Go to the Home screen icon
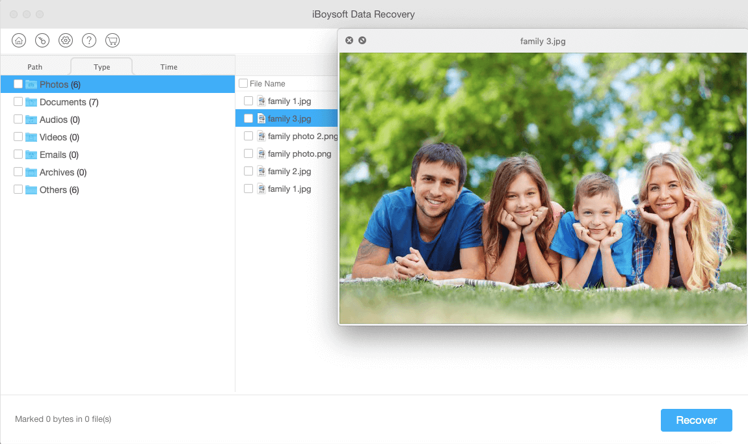748x444 pixels. (18, 40)
